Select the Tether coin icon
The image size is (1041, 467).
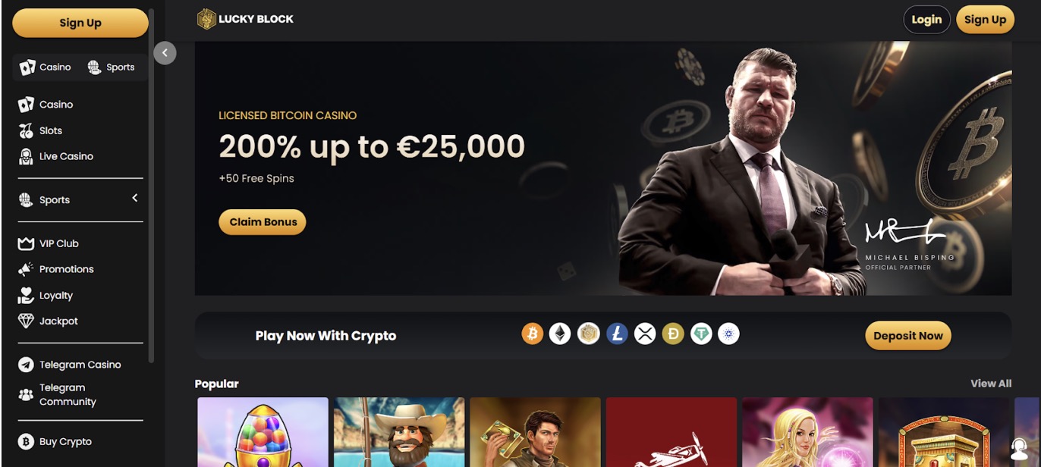701,334
